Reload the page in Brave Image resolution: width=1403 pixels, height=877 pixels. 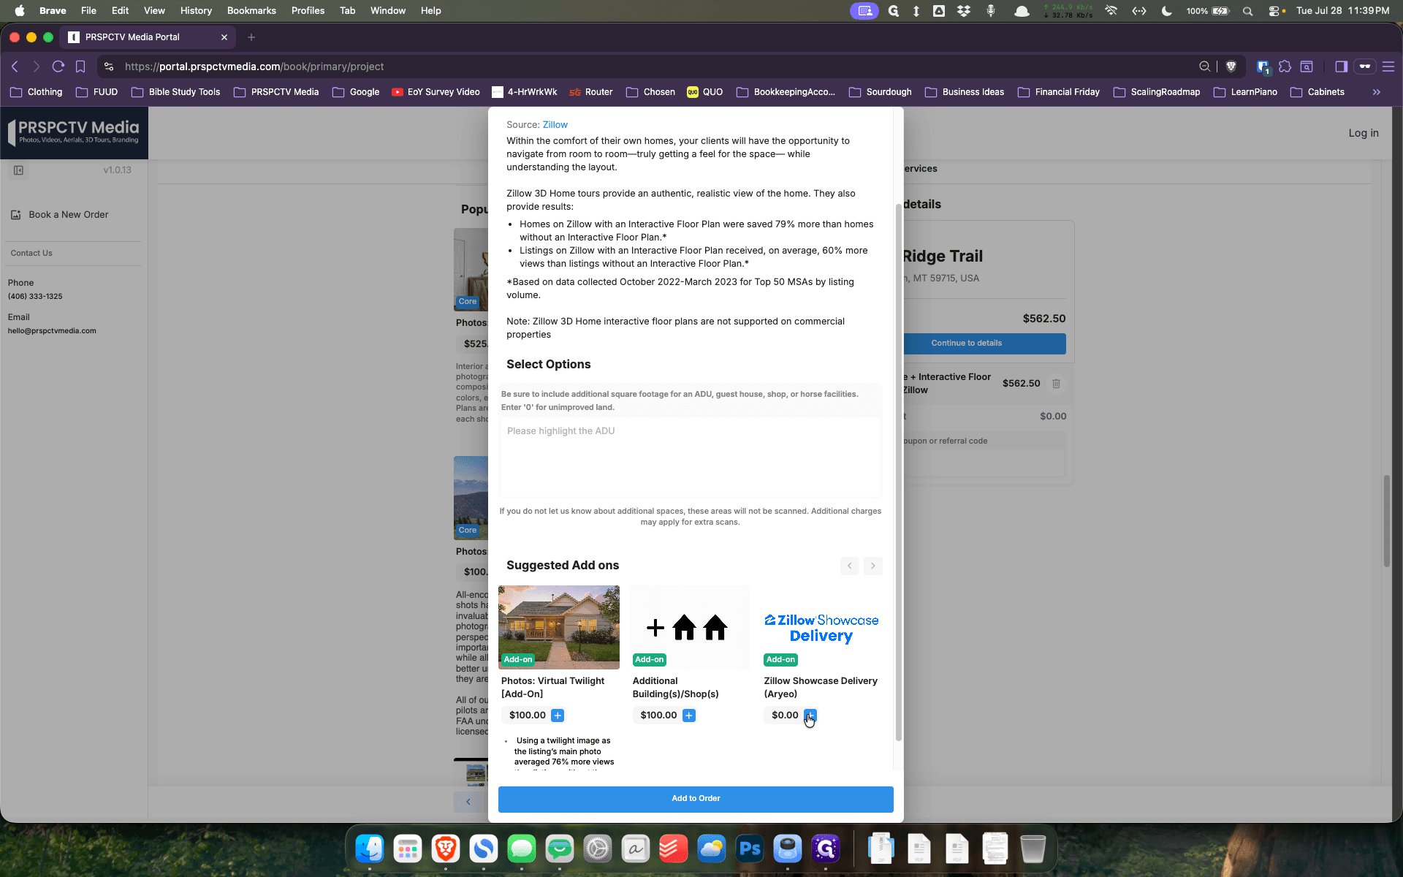pyautogui.click(x=58, y=67)
